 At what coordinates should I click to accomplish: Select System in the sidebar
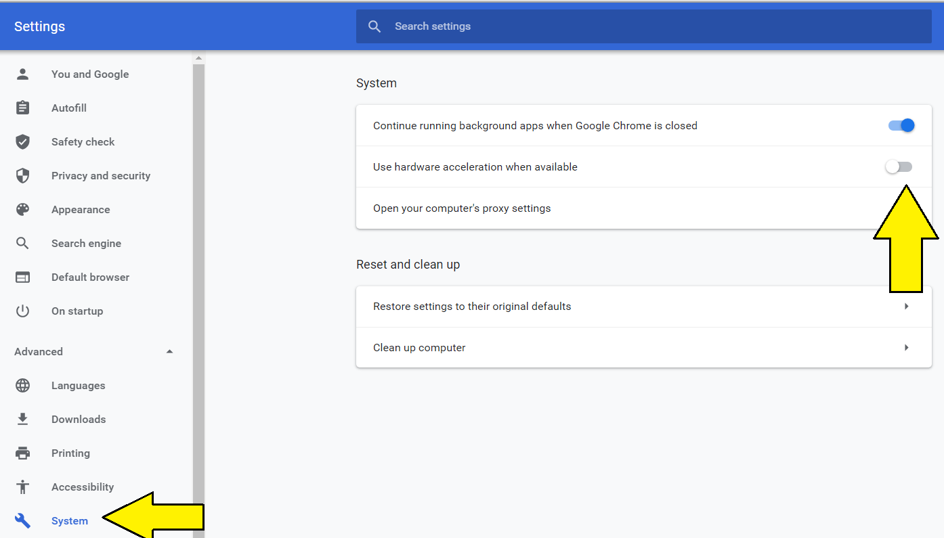(x=70, y=520)
